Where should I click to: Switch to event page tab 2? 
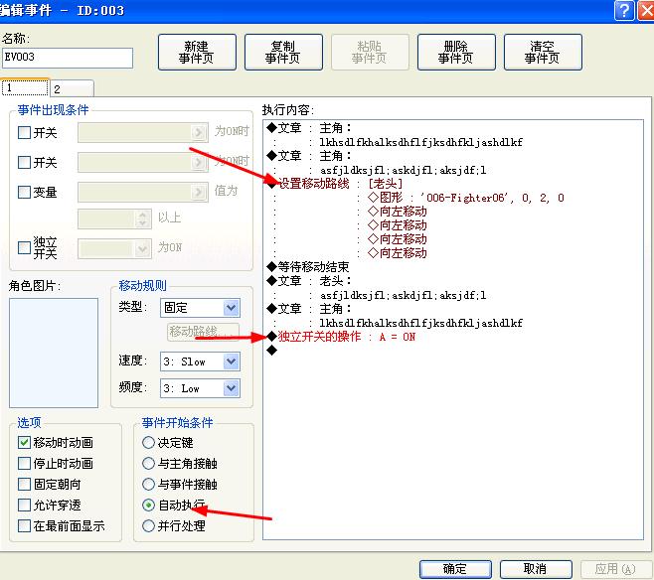pyautogui.click(x=73, y=88)
